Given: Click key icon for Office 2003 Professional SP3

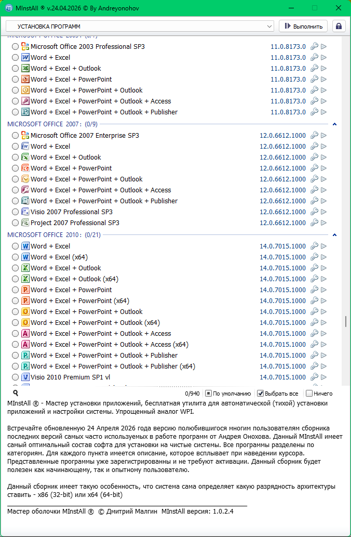Looking at the screenshot, I should 314,46.
